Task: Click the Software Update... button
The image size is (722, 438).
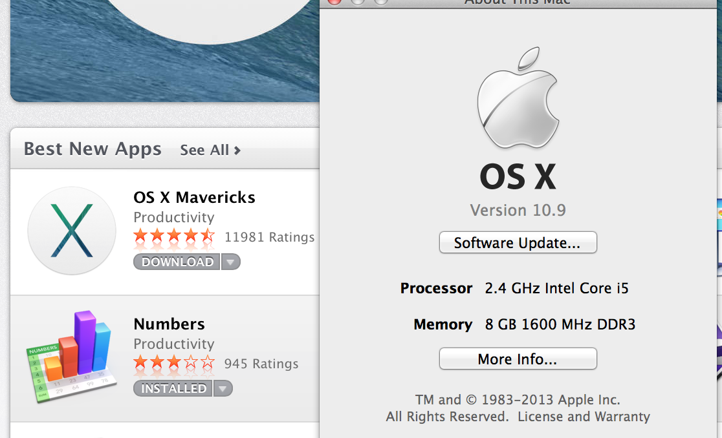Action: [518, 242]
